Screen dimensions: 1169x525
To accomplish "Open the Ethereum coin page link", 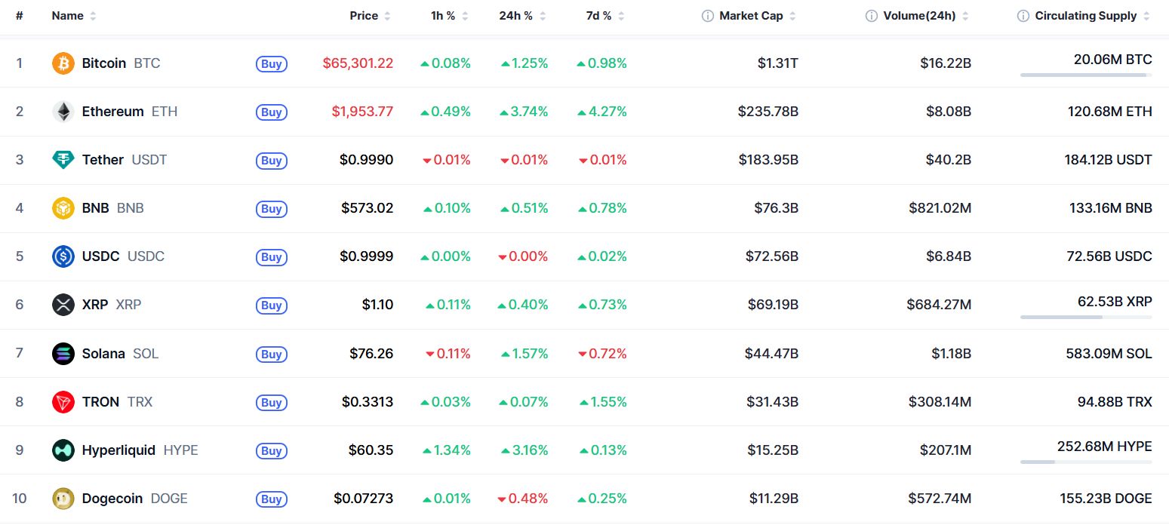I will click(x=115, y=112).
